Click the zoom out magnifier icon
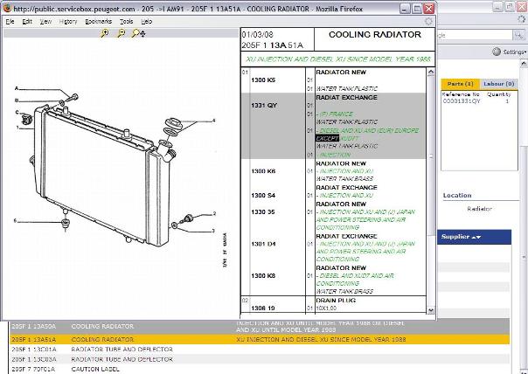 [121, 33]
